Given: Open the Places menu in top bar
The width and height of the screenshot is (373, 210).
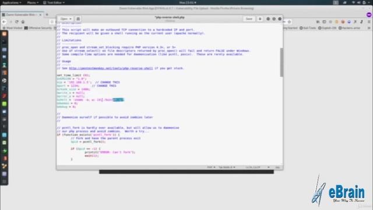Looking at the screenshot, I should point(33,2).
